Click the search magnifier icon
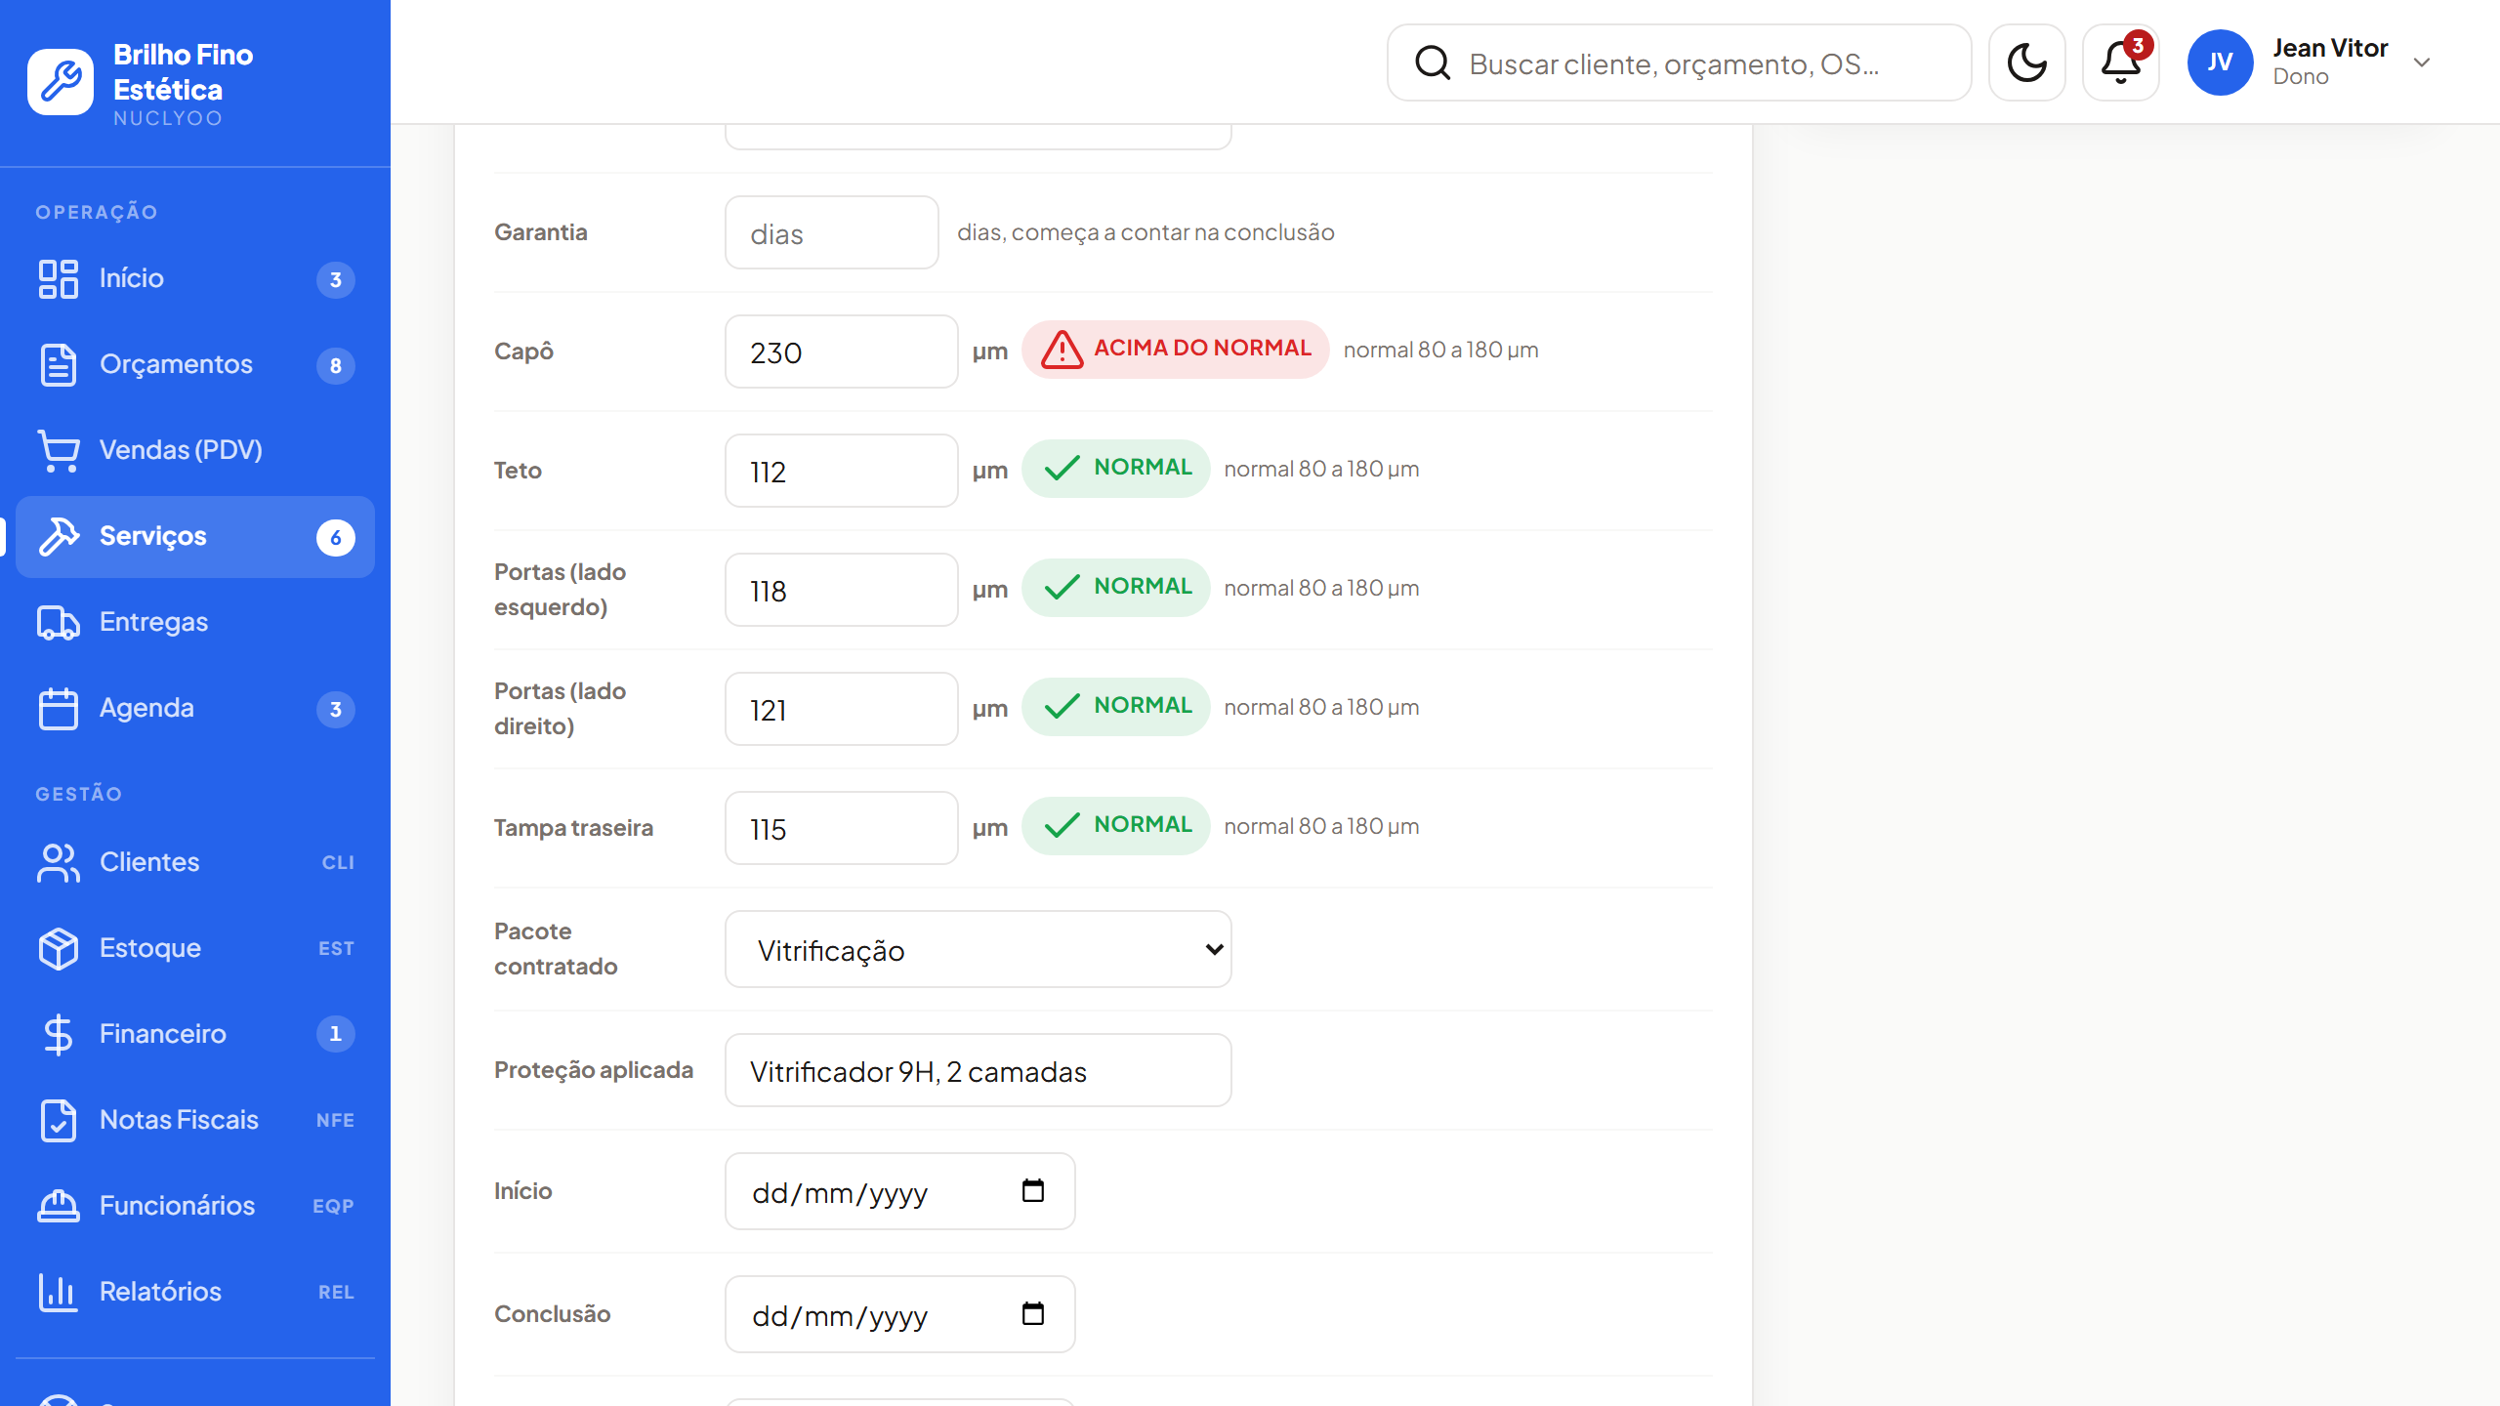 click(1433, 62)
